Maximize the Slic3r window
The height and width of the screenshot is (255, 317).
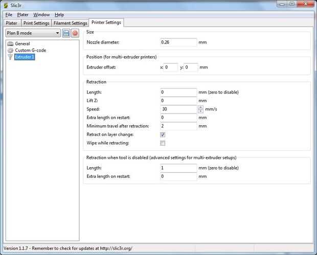(292, 4)
